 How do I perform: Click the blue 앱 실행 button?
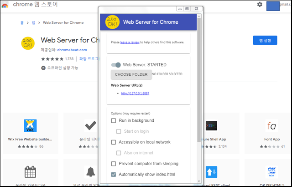pos(265,40)
